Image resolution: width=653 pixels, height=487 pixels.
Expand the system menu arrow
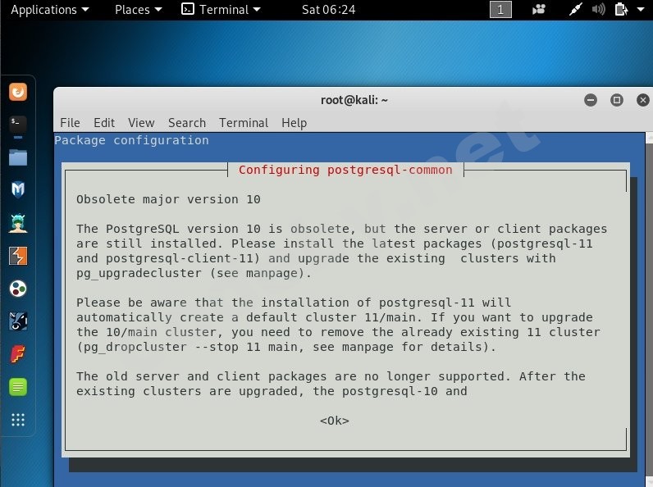[641, 9]
